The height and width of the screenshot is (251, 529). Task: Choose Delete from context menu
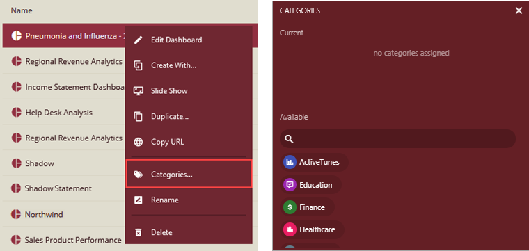point(189,232)
